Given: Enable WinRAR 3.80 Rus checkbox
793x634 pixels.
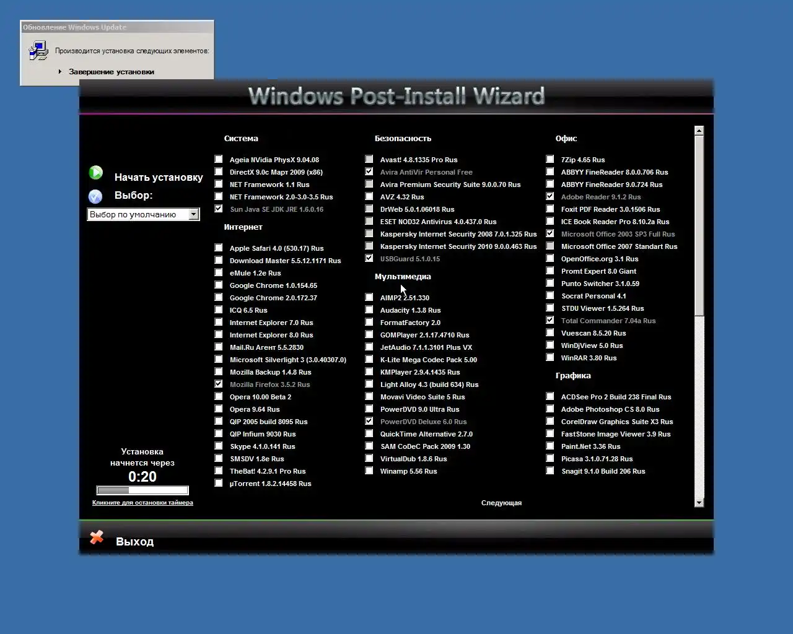Looking at the screenshot, I should [550, 357].
